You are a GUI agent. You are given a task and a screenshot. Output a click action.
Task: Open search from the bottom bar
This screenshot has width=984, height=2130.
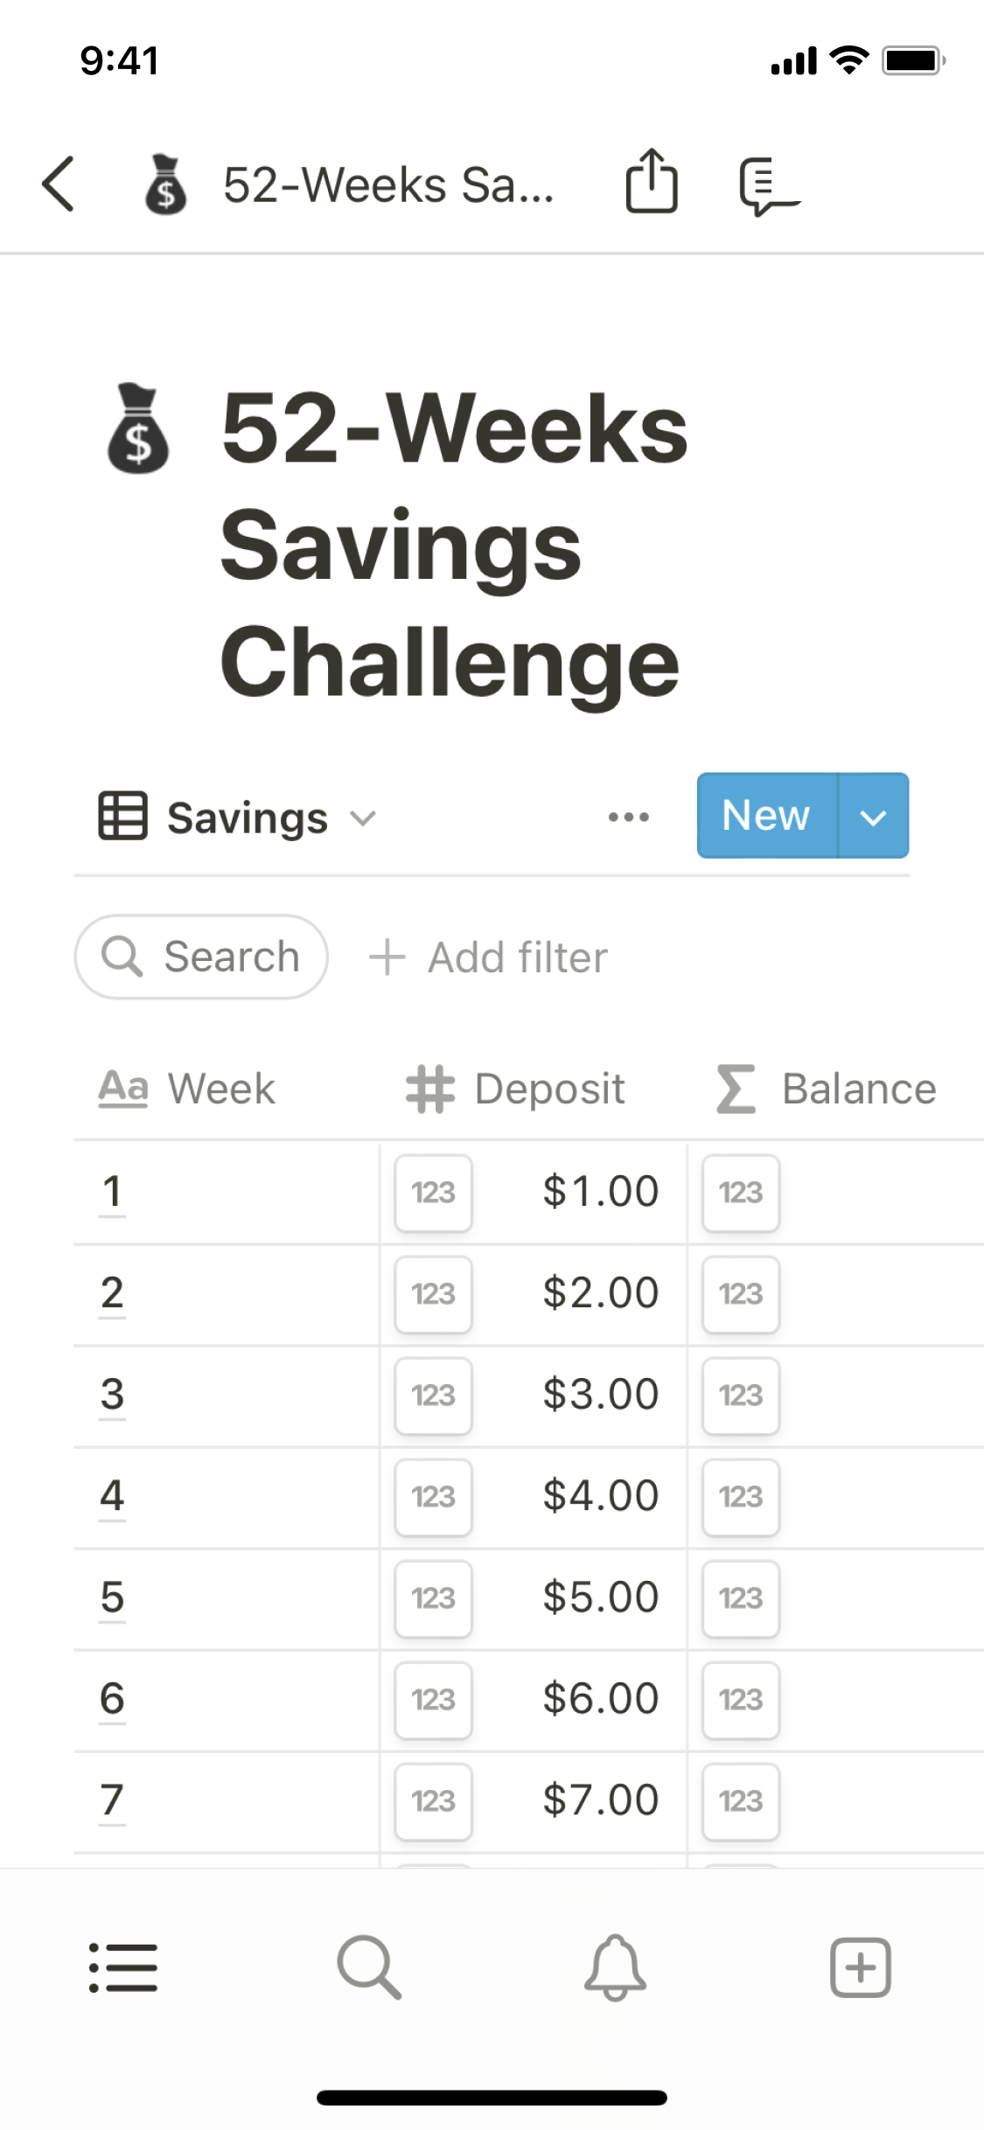click(x=369, y=1967)
